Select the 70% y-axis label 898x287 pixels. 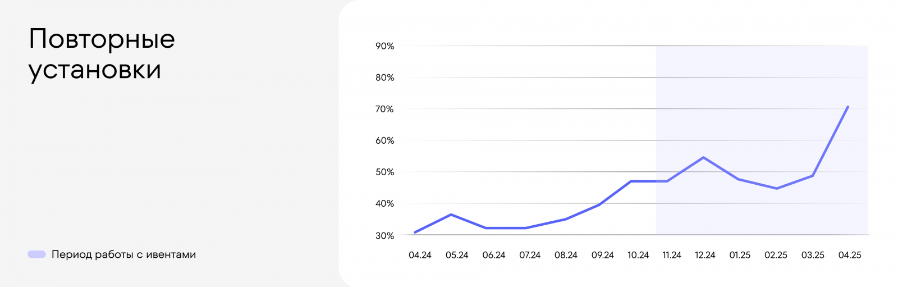[385, 109]
